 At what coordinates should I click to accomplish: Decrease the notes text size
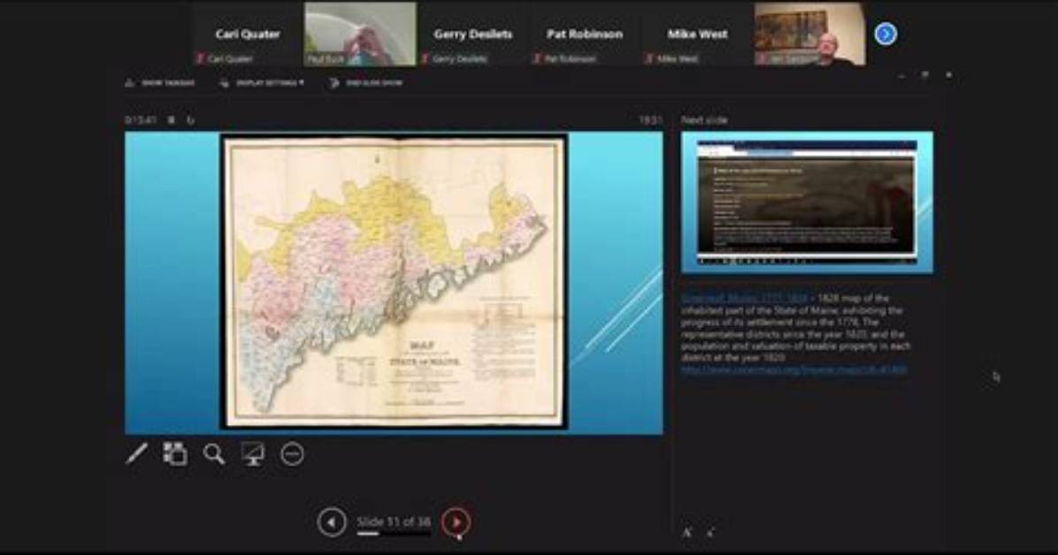tap(709, 532)
